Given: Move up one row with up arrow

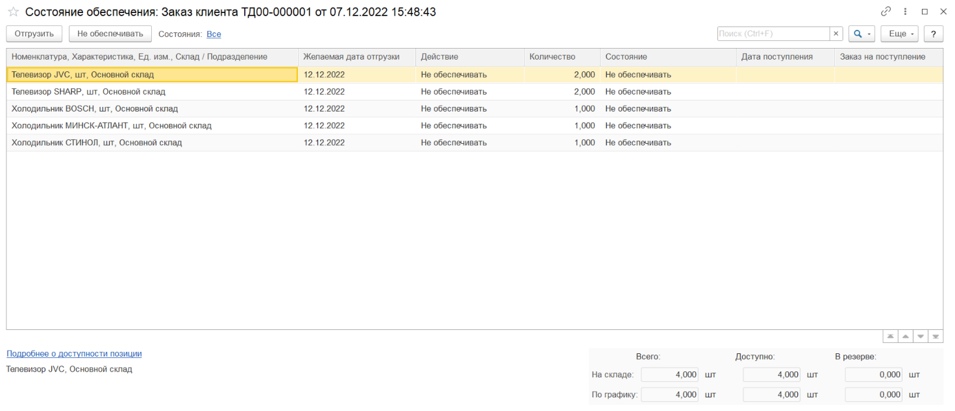Looking at the screenshot, I should coord(905,336).
